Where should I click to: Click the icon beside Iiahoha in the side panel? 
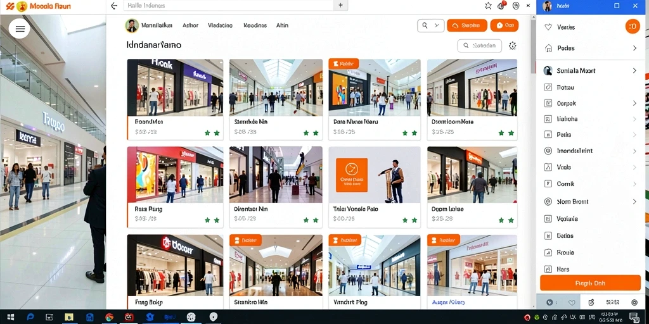(x=548, y=119)
